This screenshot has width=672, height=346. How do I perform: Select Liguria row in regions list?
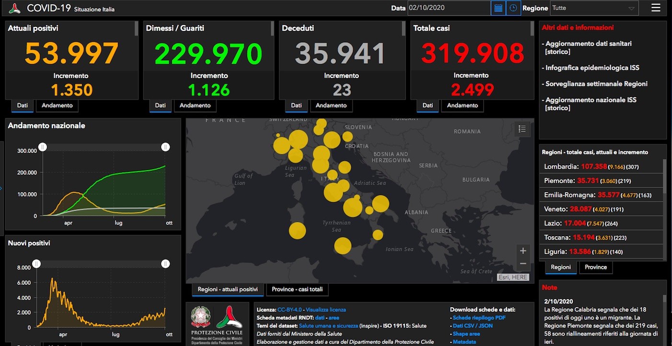point(602,252)
